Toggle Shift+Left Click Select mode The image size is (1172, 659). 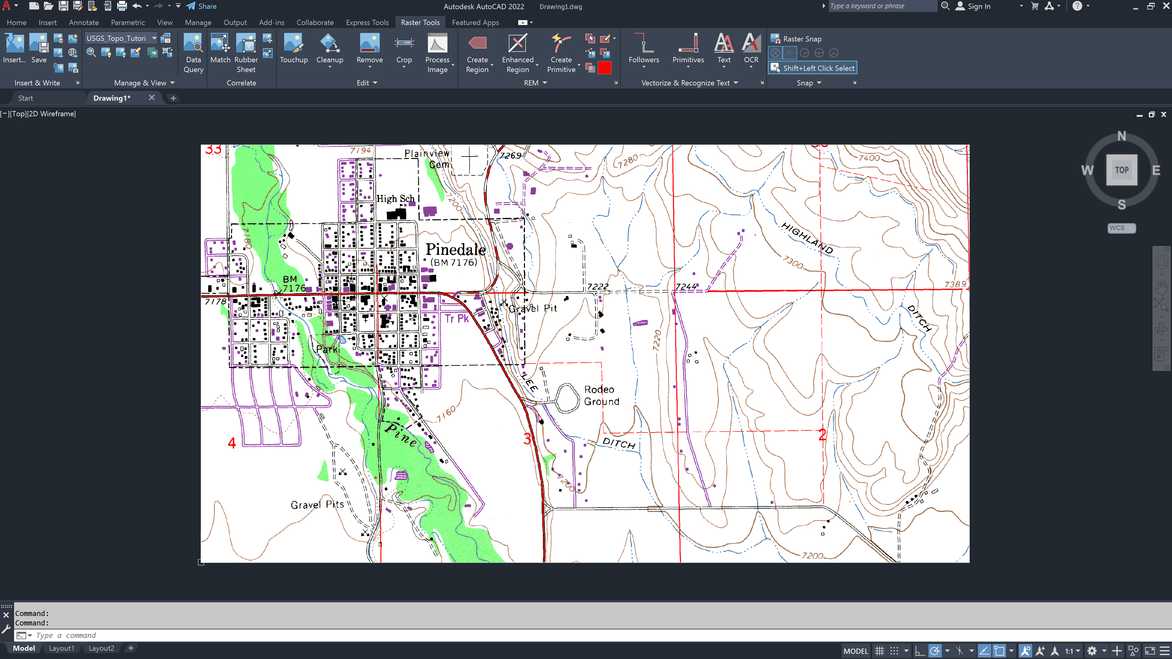coord(812,68)
